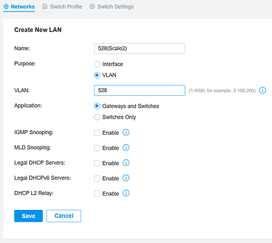Screen dimensions: 272x243
Task: Click the Name input field
Action: (x=139, y=49)
